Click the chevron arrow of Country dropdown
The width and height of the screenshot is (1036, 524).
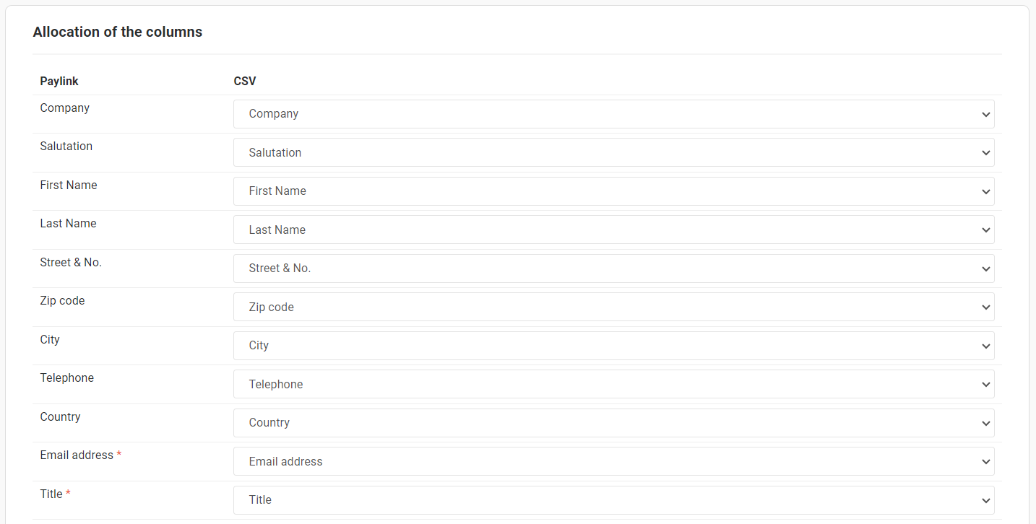tap(986, 423)
